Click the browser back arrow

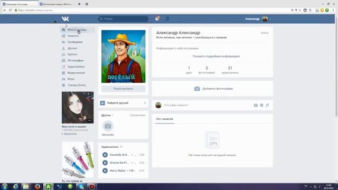click(5, 10)
